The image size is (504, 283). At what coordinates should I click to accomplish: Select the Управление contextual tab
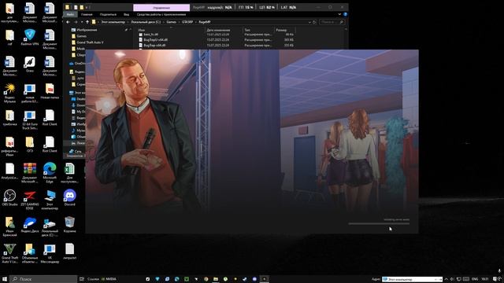click(x=161, y=7)
